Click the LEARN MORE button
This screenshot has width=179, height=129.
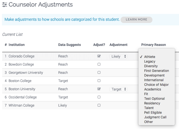[137, 20]
